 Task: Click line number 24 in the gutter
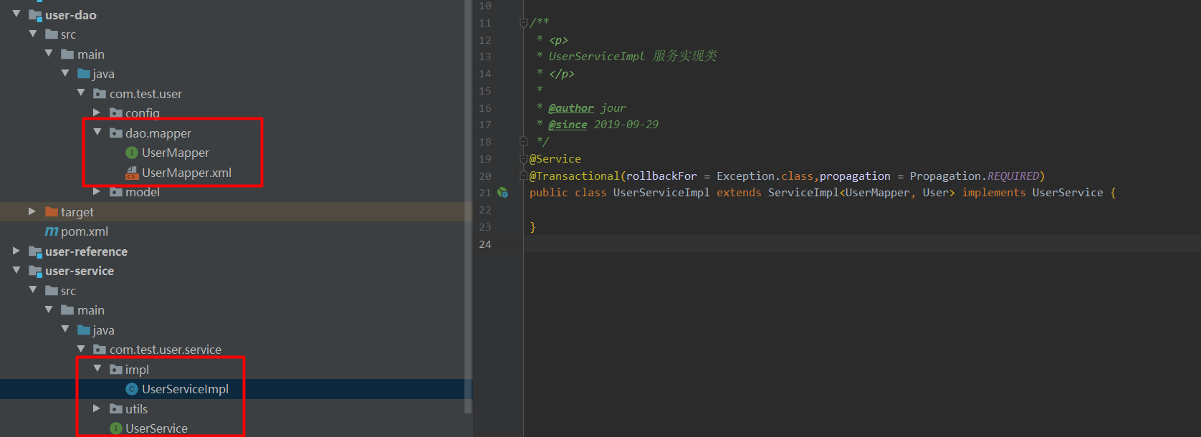pos(485,244)
